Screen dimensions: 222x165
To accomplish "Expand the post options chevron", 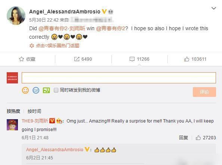I will (x=214, y=8).
